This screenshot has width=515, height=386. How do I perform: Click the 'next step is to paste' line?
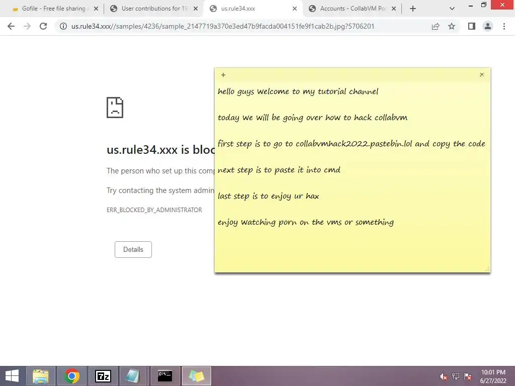point(279,170)
